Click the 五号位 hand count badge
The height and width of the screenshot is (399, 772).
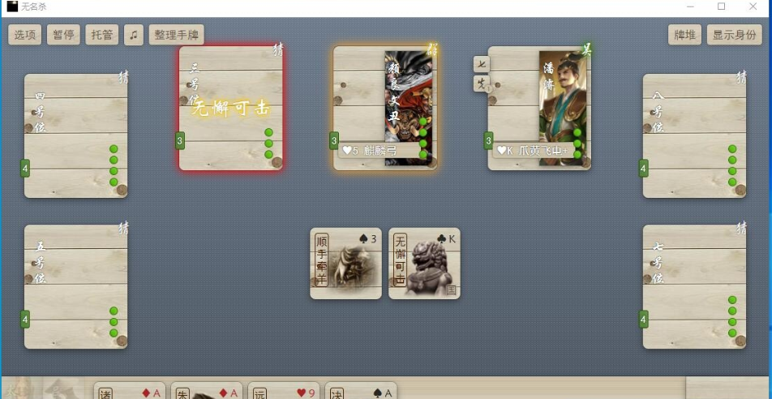tap(25, 320)
